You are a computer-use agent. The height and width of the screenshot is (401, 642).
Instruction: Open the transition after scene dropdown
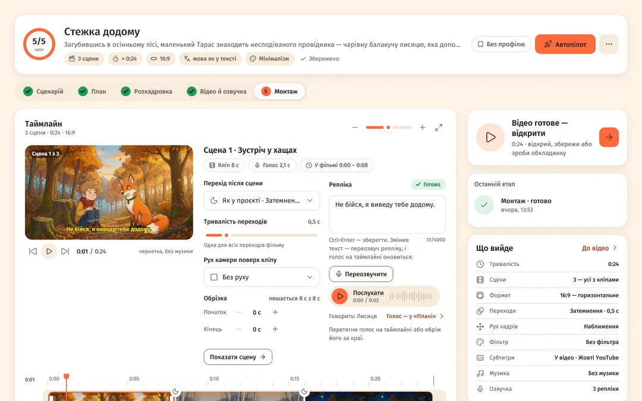(x=262, y=201)
